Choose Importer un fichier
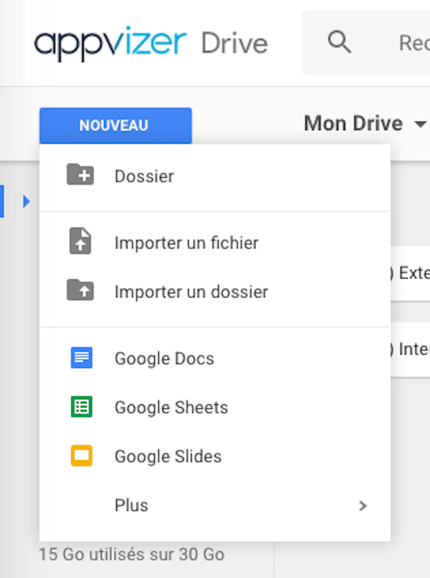This screenshot has height=578, width=430. pyautogui.click(x=215, y=243)
